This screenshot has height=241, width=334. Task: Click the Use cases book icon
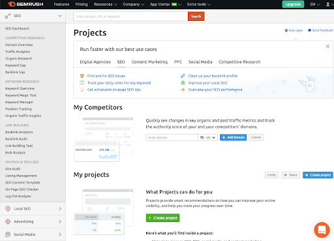click(x=286, y=30)
